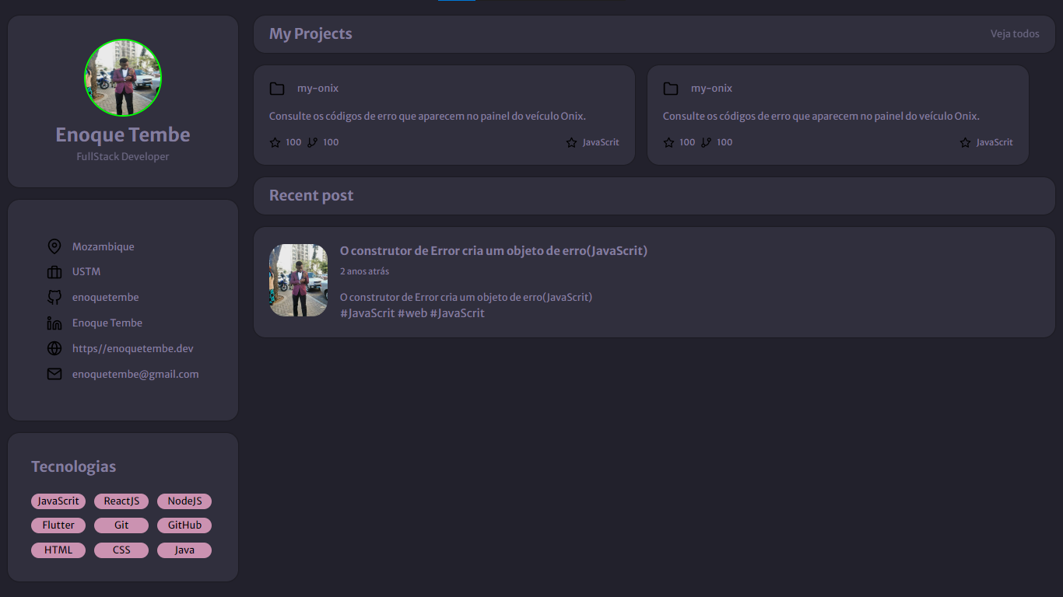Select the ReactJS technology badge
Image resolution: width=1063 pixels, height=597 pixels.
pos(121,501)
